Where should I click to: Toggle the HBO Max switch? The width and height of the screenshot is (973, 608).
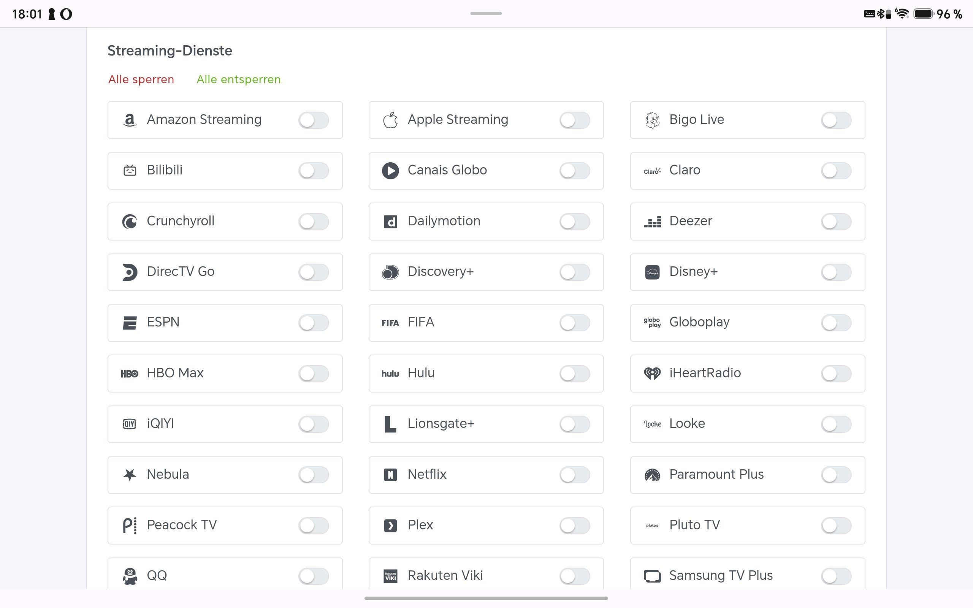pos(314,374)
